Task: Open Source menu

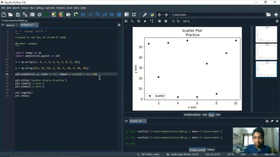Action: 25,8
